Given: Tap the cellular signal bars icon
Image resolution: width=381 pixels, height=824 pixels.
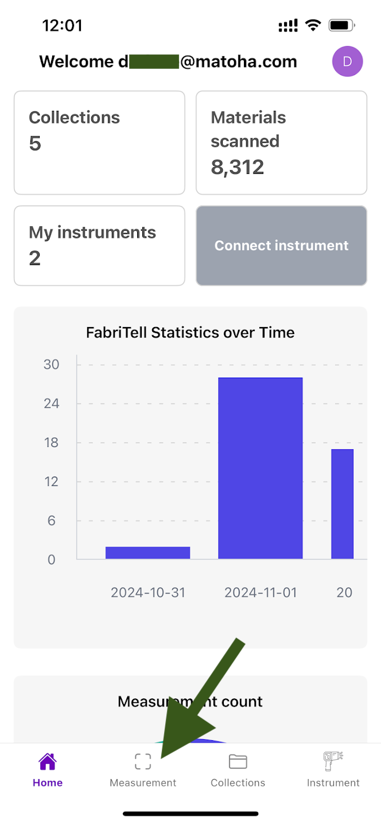Looking at the screenshot, I should [x=287, y=25].
